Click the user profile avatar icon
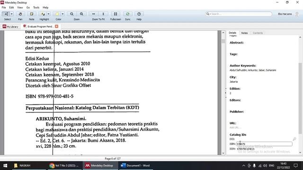 click(297, 14)
